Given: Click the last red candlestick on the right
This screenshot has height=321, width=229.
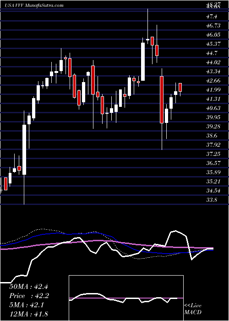Looking at the screenshot, I should pos(180,87).
